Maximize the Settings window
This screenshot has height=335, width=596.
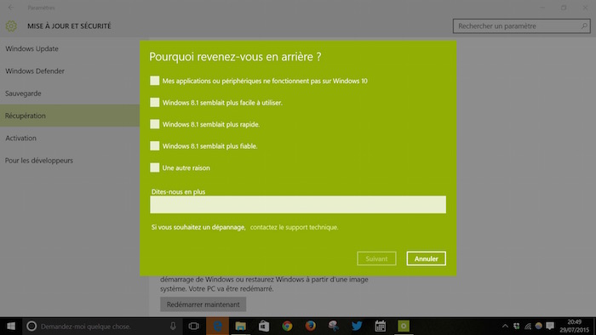point(564,8)
